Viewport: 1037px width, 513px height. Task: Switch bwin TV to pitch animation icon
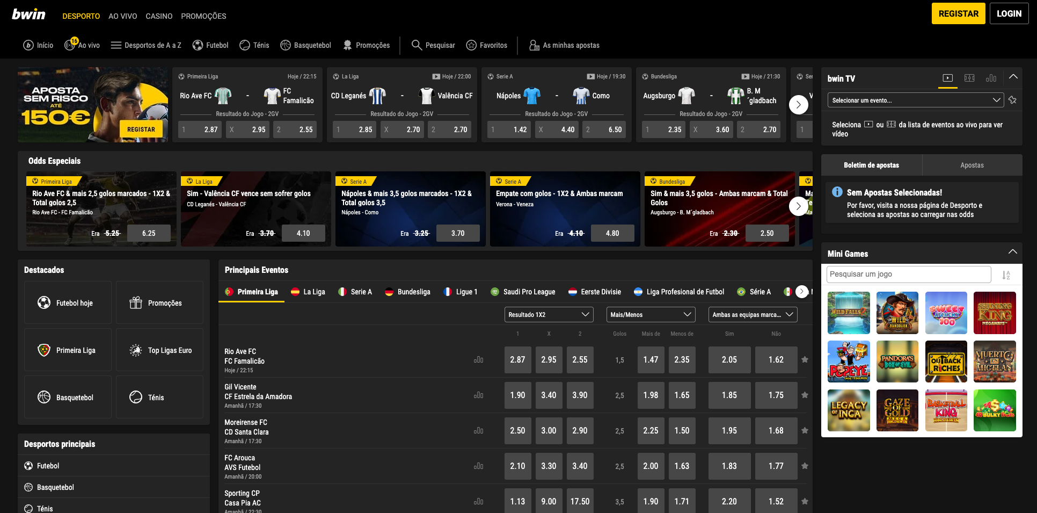point(969,78)
